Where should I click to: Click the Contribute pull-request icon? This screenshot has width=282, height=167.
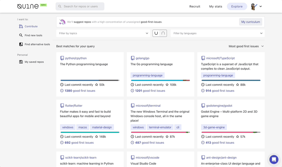click(21, 26)
